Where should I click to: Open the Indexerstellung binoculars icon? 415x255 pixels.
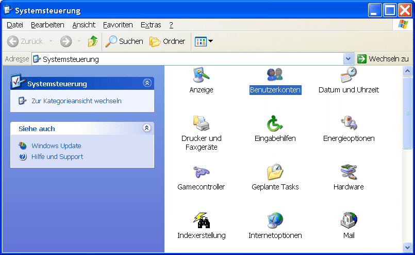[202, 220]
